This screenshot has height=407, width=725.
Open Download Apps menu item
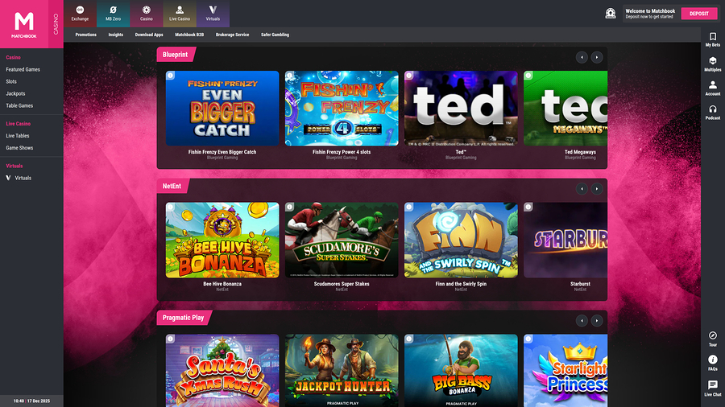149,35
